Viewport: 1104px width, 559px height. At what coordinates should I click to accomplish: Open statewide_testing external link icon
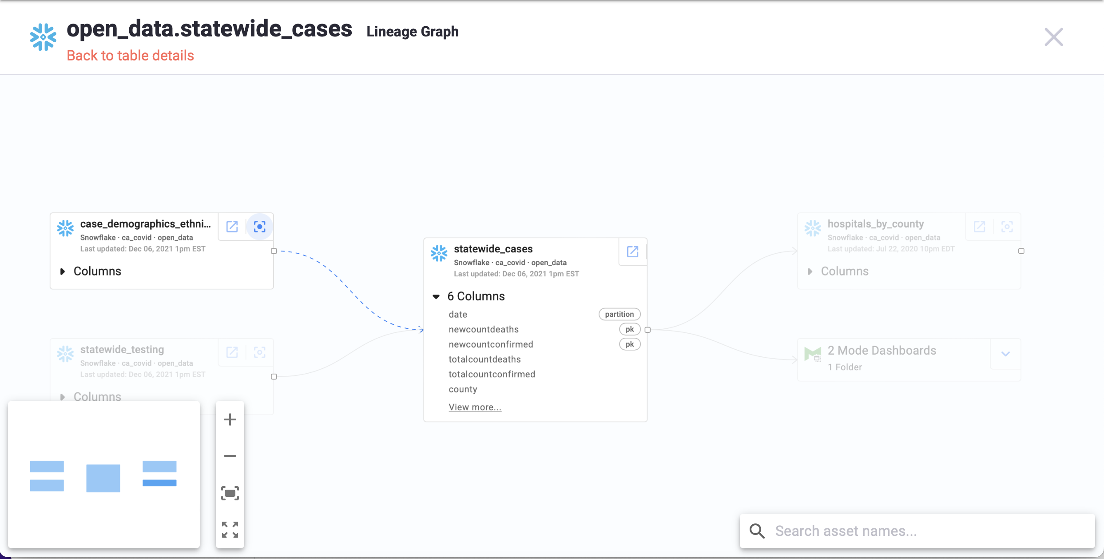[x=232, y=352]
